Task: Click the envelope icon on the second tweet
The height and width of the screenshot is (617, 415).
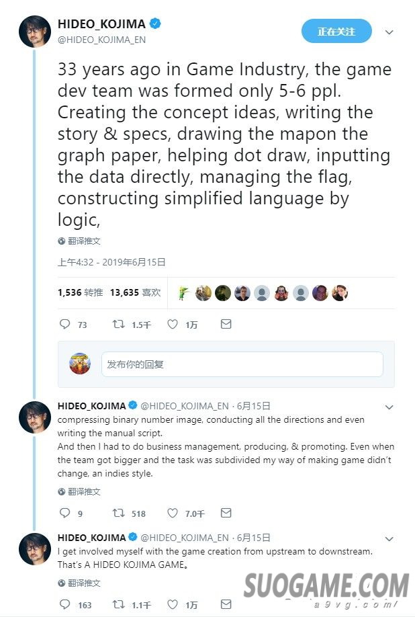Action: (x=226, y=513)
